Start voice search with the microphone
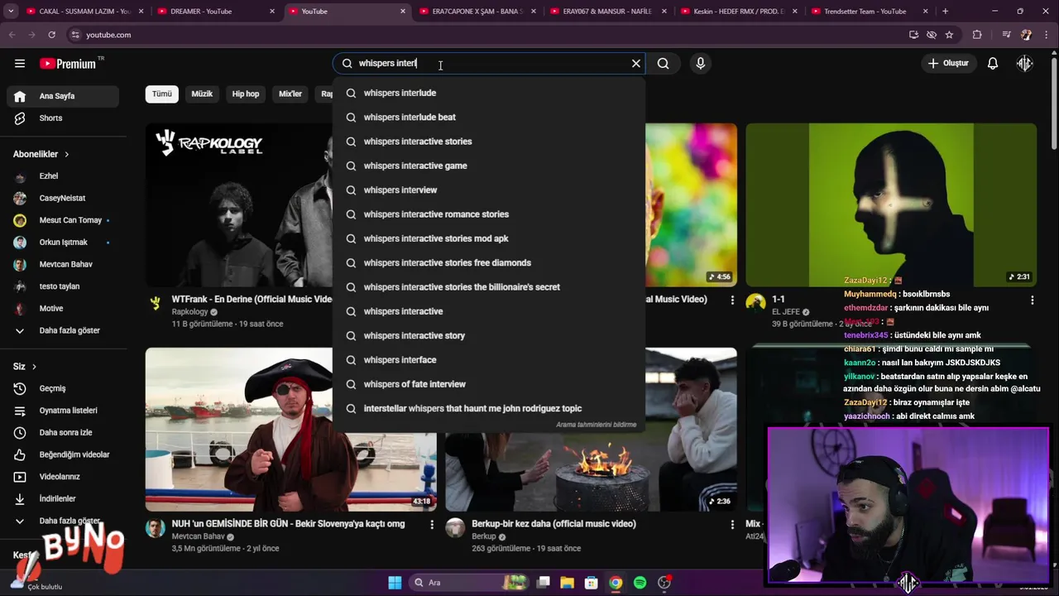 click(701, 64)
